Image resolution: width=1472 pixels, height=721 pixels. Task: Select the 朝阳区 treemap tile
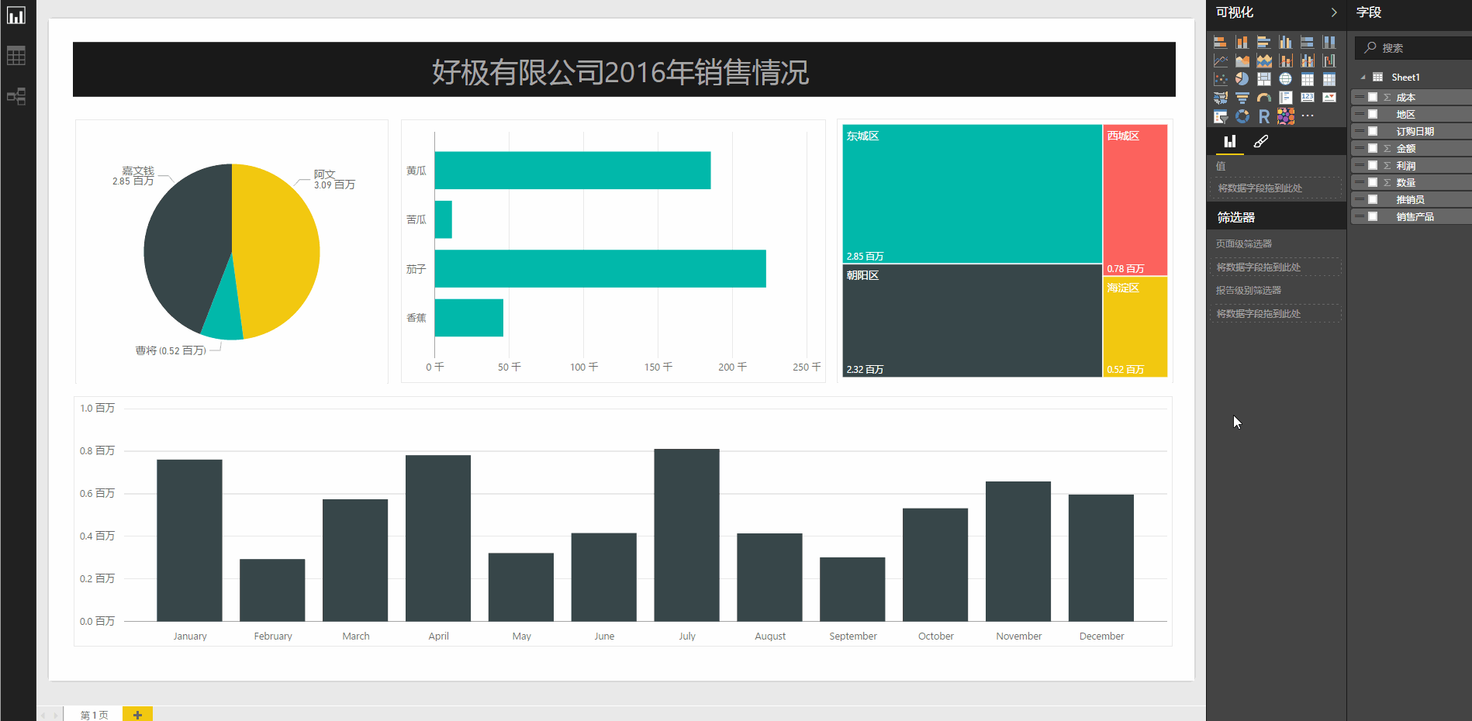pyautogui.click(x=972, y=321)
